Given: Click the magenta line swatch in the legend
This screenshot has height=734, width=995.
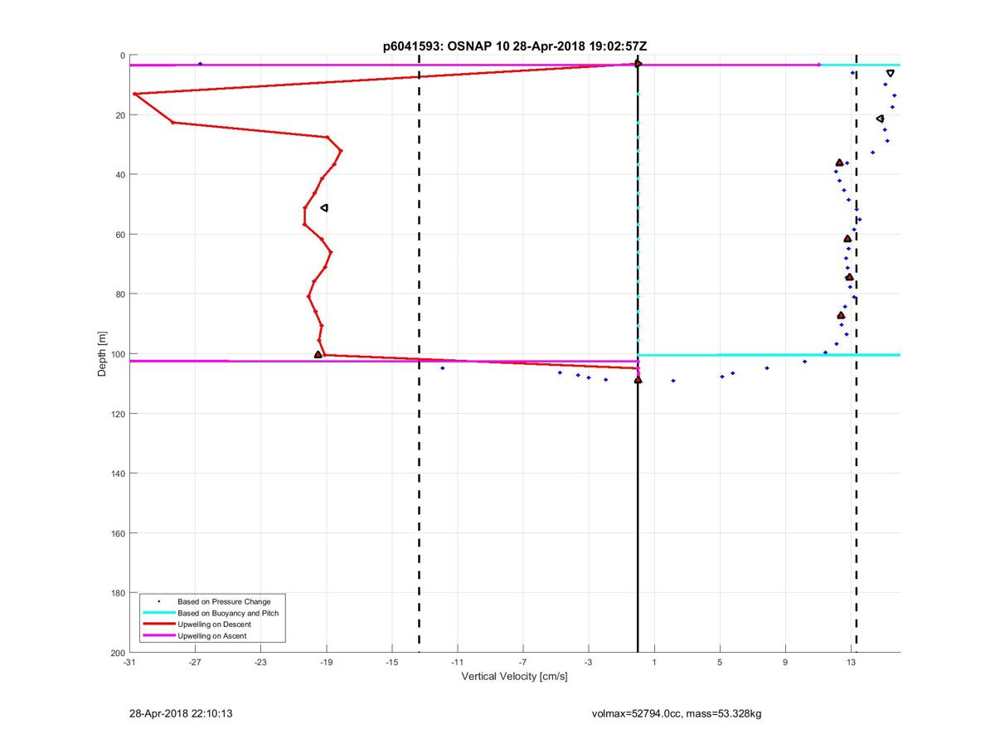Looking at the screenshot, I should point(158,636).
